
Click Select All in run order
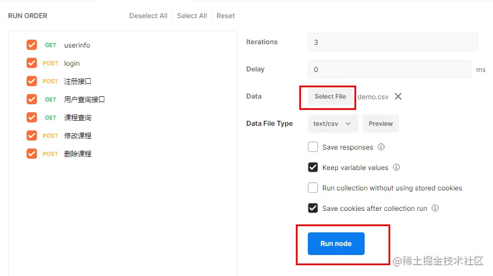192,16
